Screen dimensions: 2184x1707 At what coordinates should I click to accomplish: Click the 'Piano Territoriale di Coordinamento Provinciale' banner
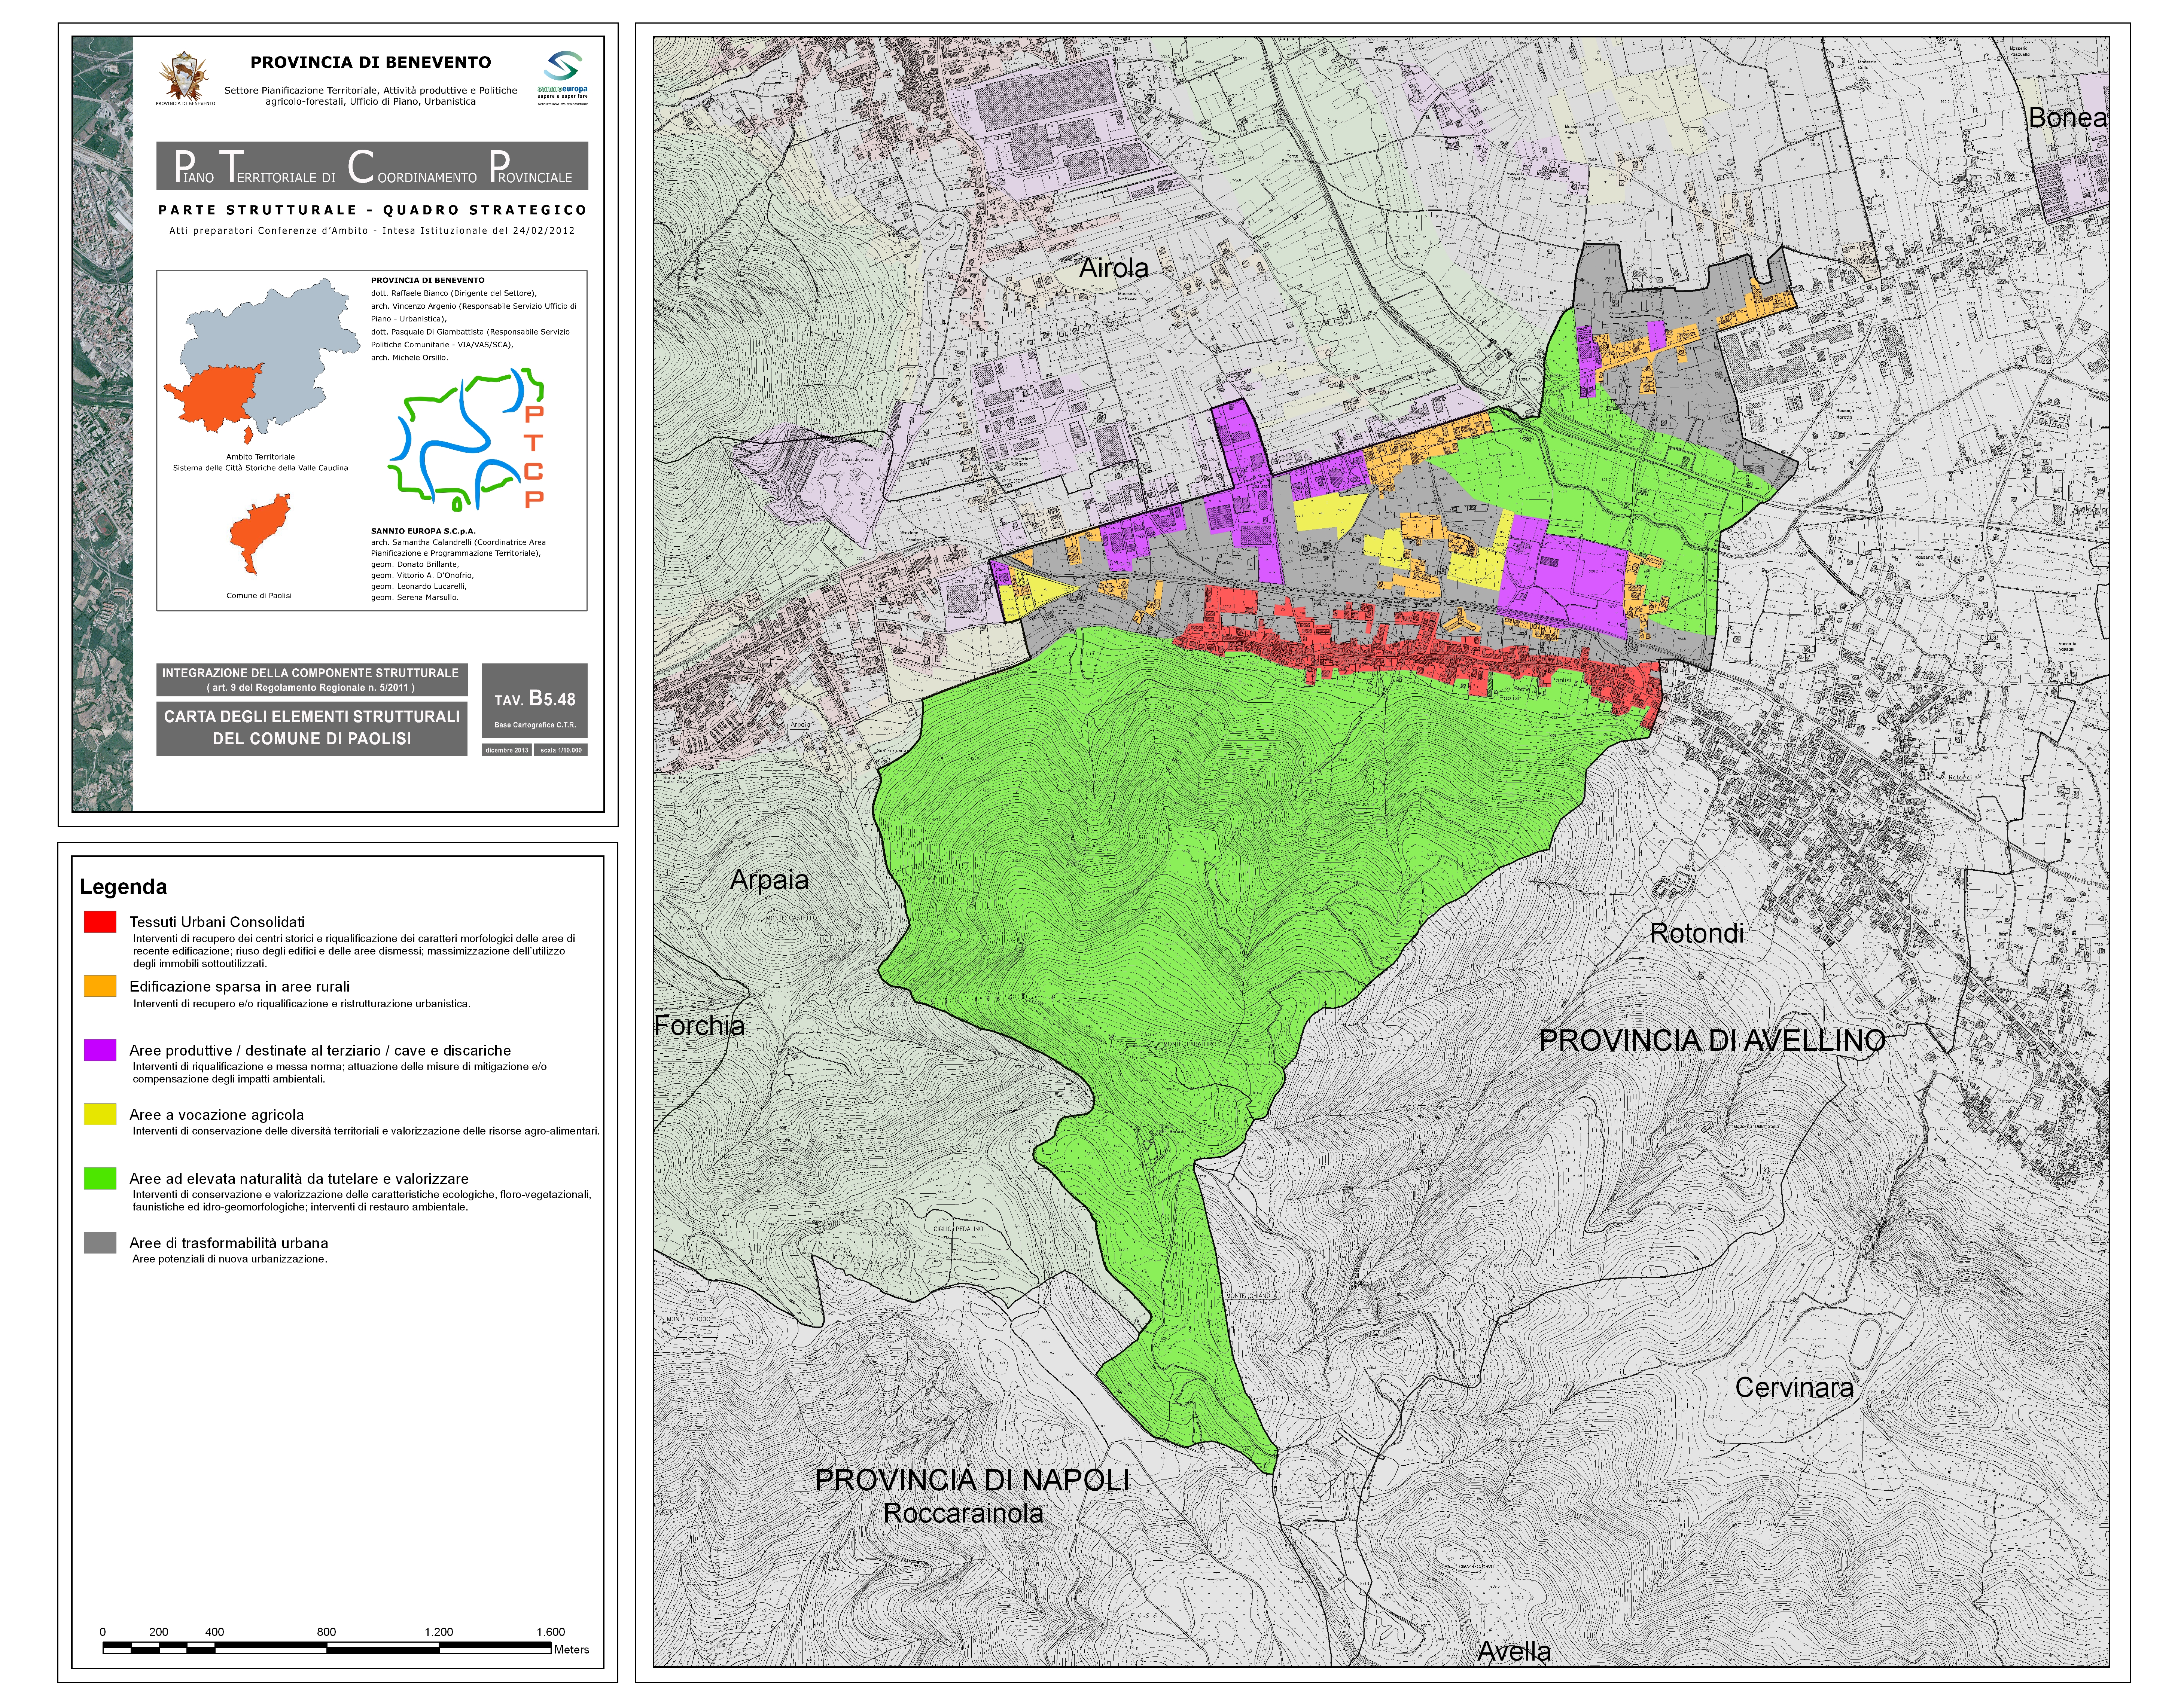click(372, 166)
